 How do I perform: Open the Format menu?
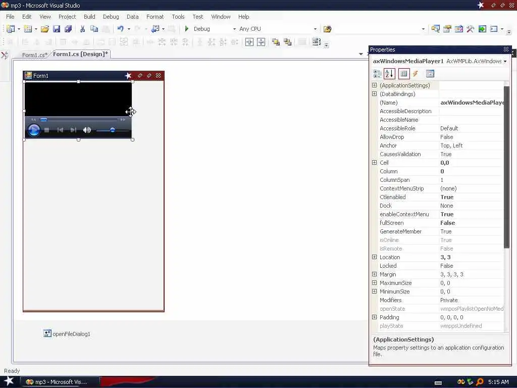[154, 17]
